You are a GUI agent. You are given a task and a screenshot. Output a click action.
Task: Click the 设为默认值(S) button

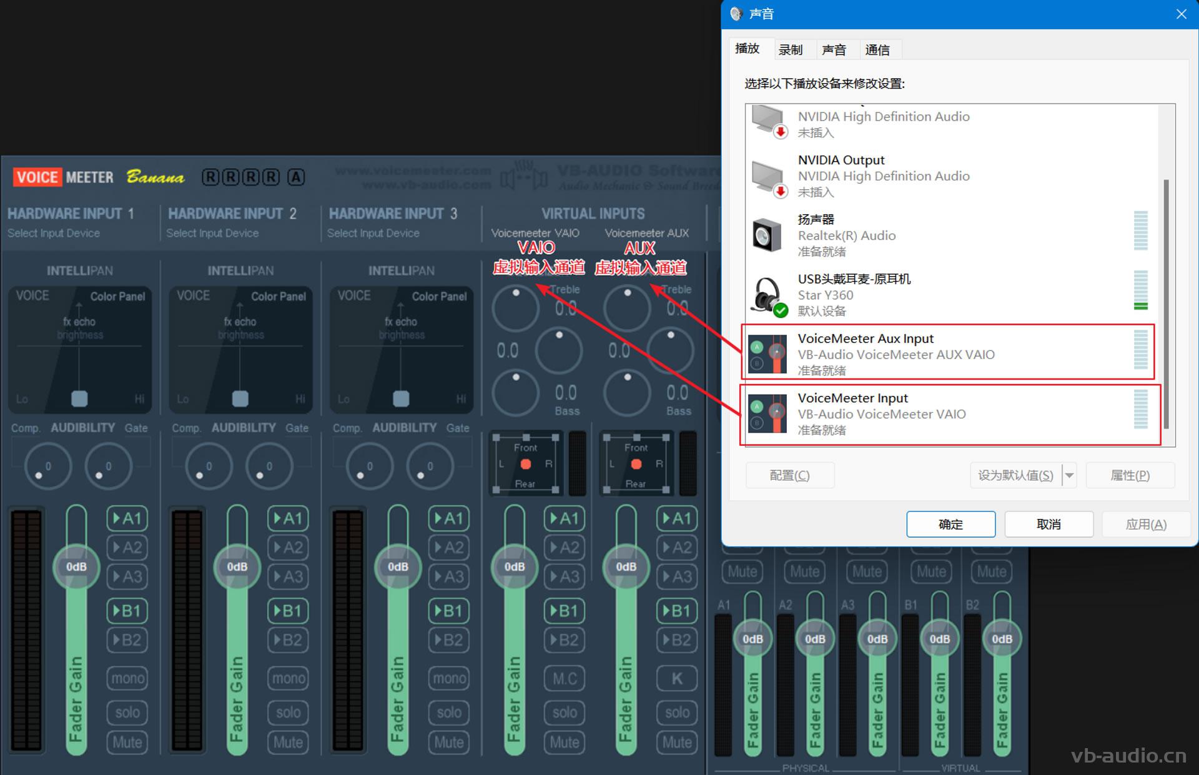click(x=1015, y=475)
